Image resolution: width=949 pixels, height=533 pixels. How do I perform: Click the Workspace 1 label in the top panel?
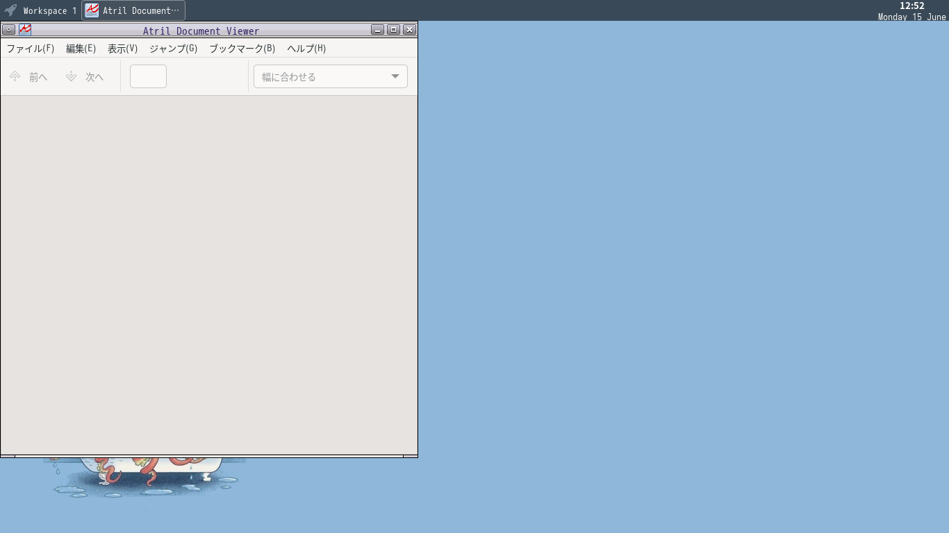[50, 11]
